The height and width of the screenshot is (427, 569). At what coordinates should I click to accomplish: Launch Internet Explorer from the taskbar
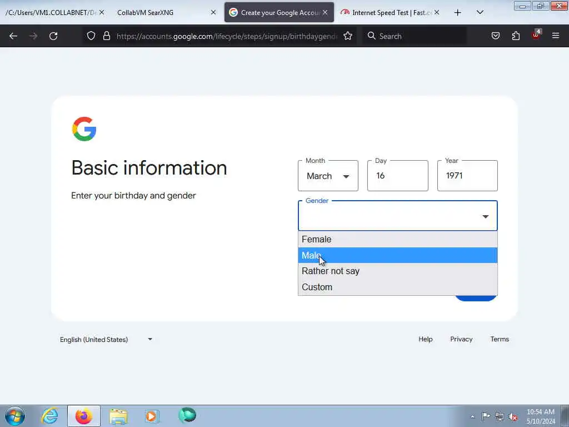coord(49,416)
